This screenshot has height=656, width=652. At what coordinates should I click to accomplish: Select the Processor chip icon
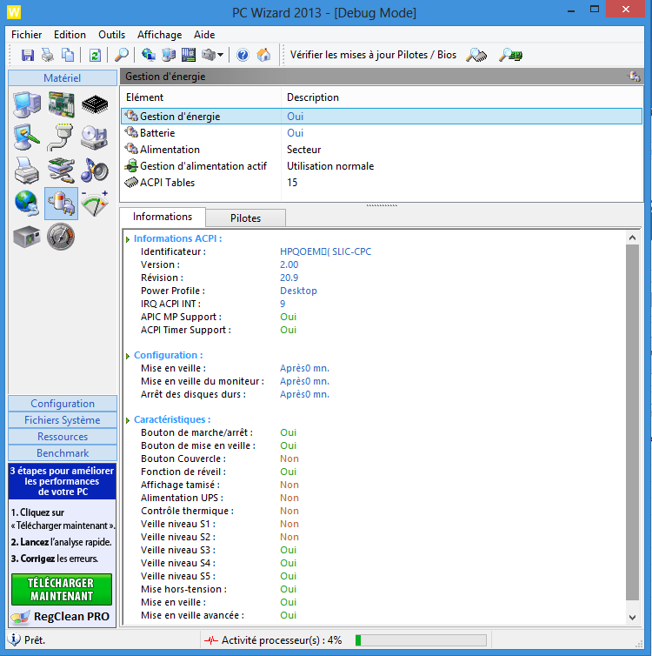click(x=95, y=104)
